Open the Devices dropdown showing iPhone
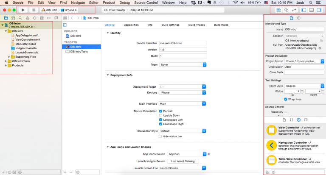This screenshot has width=326, height=175. coord(183,92)
